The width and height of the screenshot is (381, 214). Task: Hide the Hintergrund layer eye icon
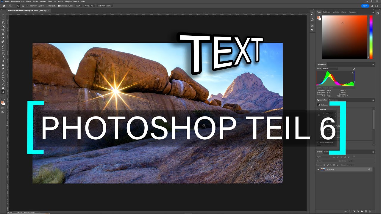pyautogui.click(x=318, y=169)
